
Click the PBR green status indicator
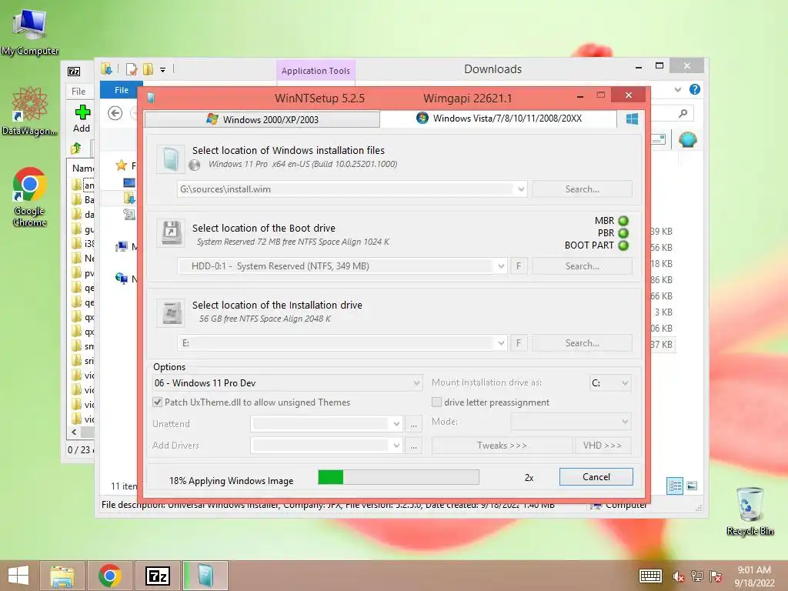point(623,233)
